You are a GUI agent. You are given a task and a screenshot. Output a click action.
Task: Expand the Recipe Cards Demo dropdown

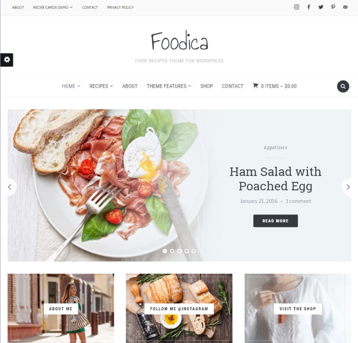click(x=53, y=8)
